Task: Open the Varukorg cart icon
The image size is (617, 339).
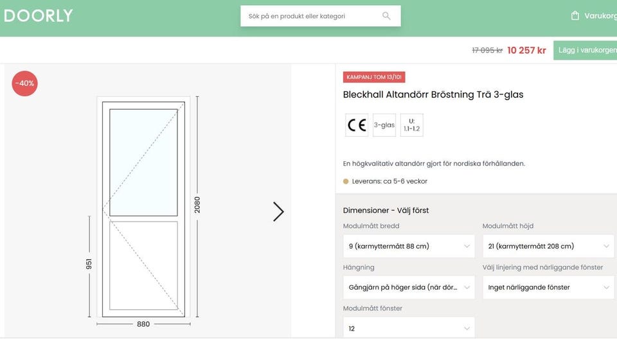Action: pos(575,15)
